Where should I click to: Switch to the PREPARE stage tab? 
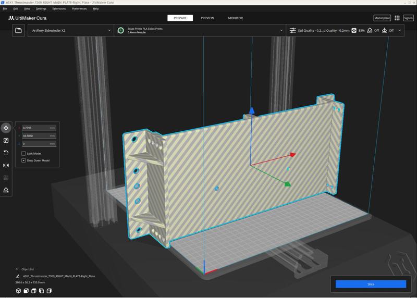pyautogui.click(x=180, y=18)
